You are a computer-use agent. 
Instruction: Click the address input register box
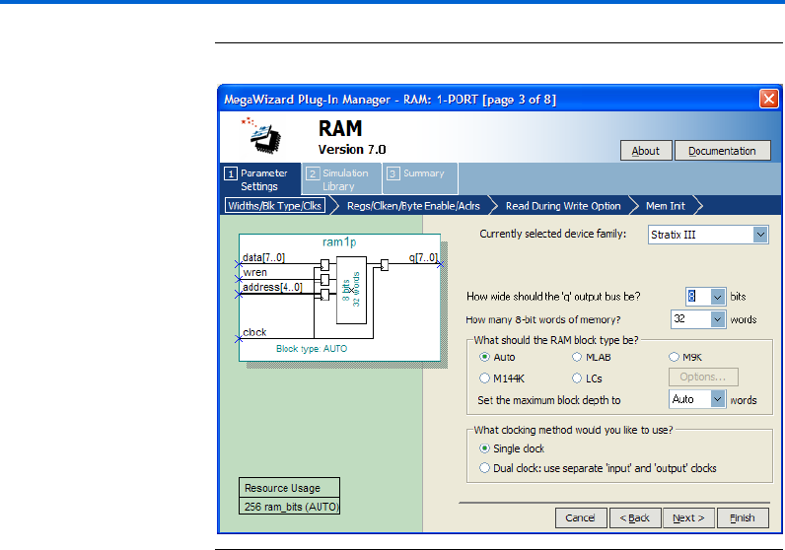(324, 295)
